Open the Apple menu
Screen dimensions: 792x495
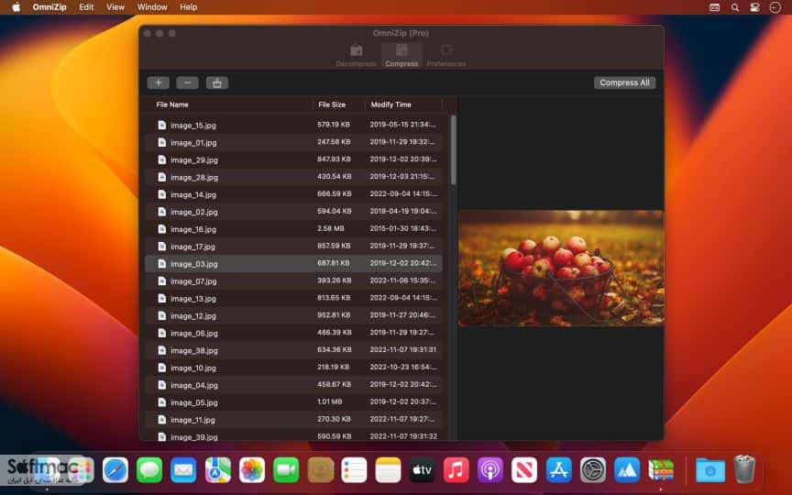(x=16, y=7)
